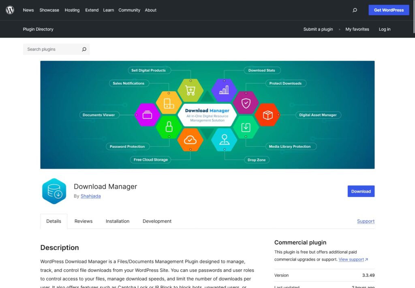
Task: Click the WordPress logo icon
Action: click(x=10, y=10)
